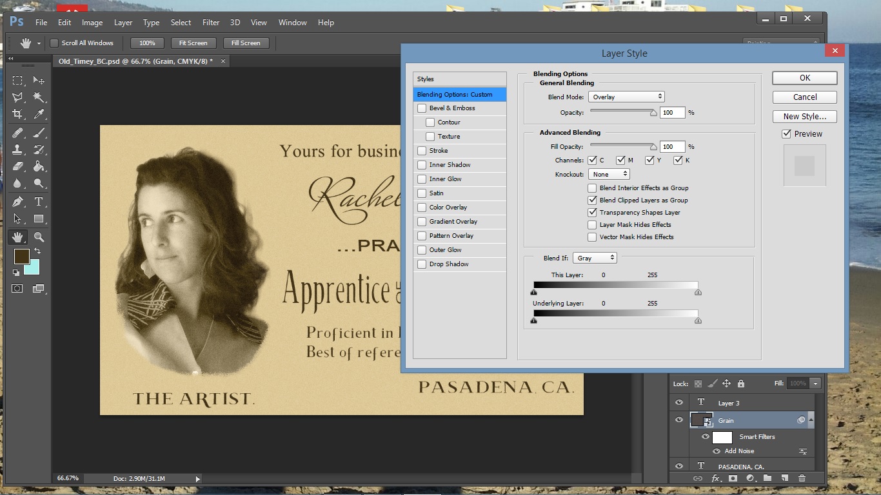This screenshot has width=881, height=495.
Task: Choose the Rectangular Marquee tool
Action: click(17, 81)
